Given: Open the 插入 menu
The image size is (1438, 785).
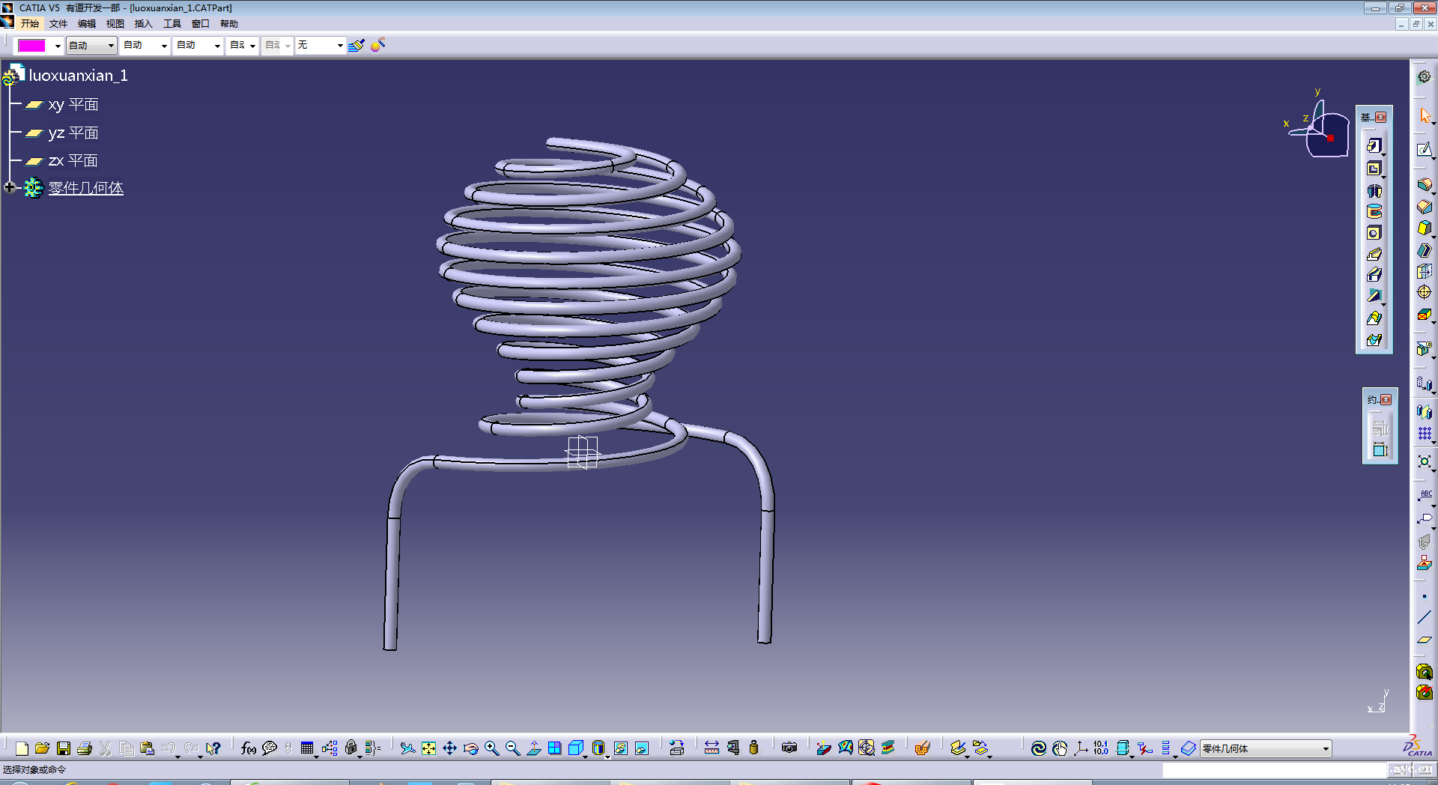Looking at the screenshot, I should coord(143,24).
